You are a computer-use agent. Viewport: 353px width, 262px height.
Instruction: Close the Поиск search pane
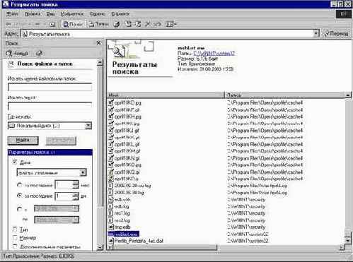(98, 43)
